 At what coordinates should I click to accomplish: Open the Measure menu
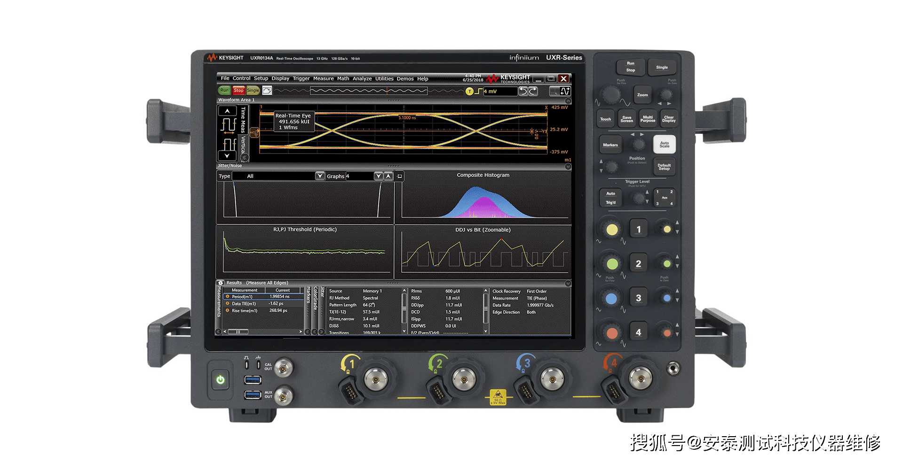[324, 78]
